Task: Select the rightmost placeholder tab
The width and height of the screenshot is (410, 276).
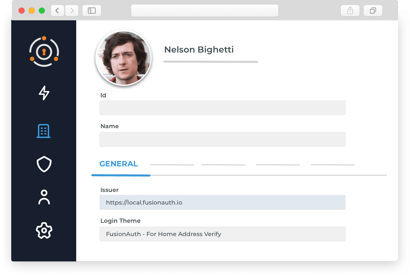Action: (332, 164)
